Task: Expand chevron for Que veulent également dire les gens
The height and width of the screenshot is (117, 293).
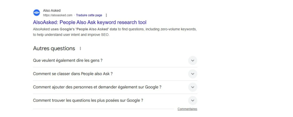Action: pos(193,60)
